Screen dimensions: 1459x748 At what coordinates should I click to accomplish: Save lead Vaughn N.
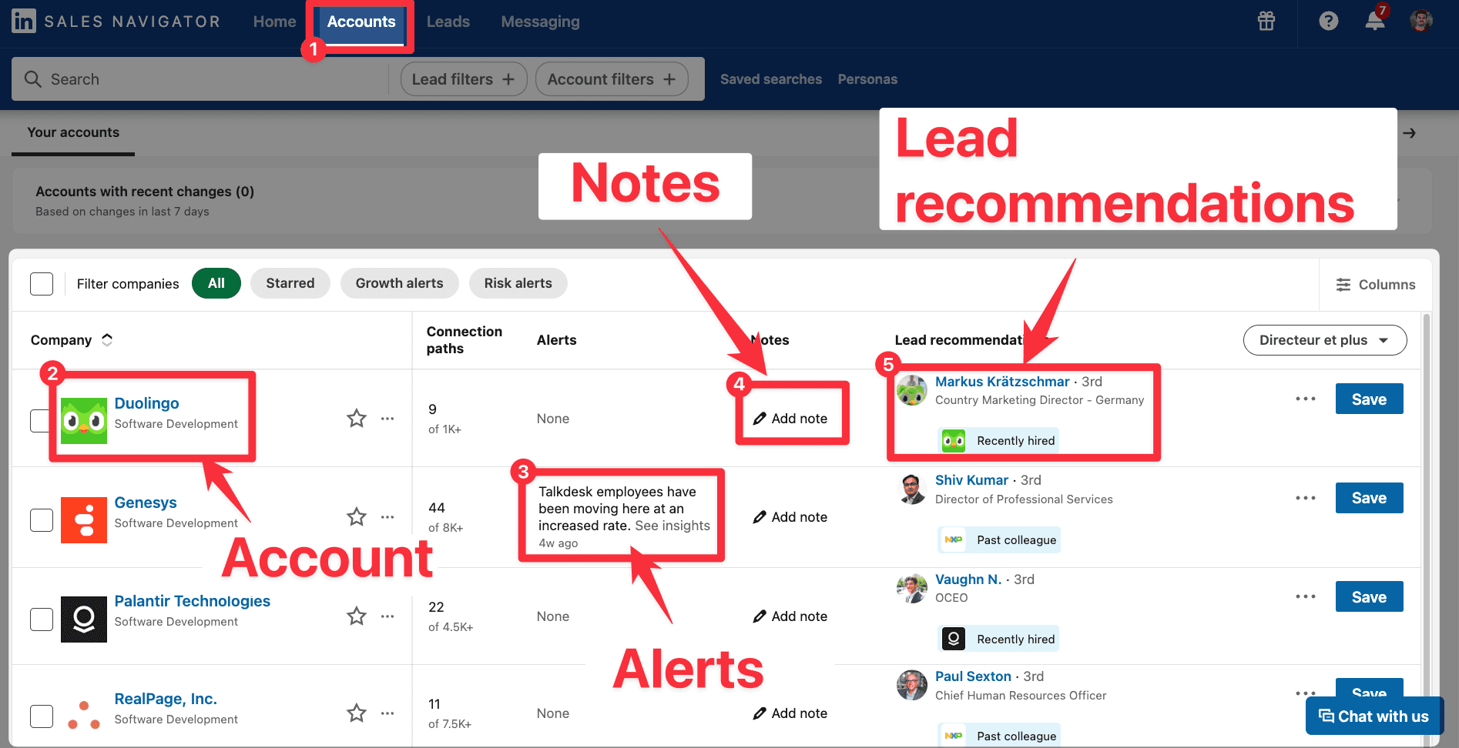(1370, 596)
